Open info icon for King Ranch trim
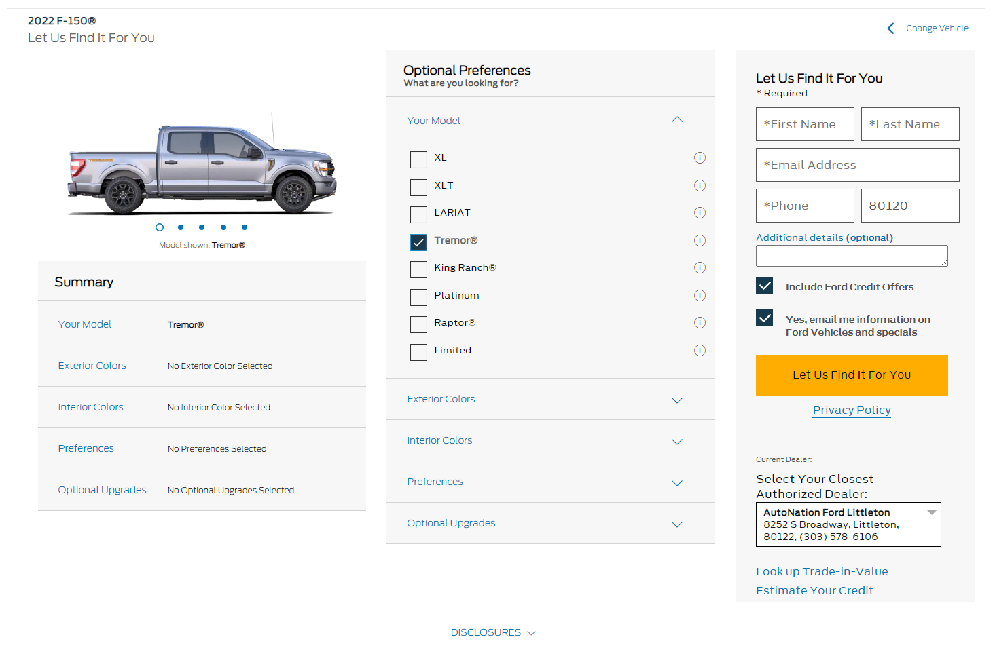Image resolution: width=995 pixels, height=652 pixels. 700,268
